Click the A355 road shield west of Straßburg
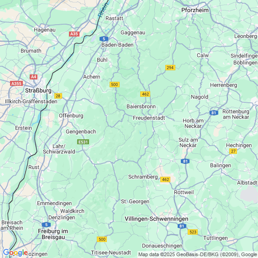Screen dimensions: 258x258 pos(16,84)
